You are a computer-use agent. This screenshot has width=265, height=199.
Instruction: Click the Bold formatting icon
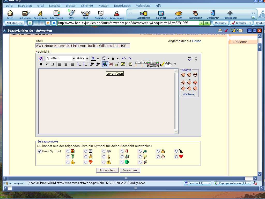(x=41, y=64)
